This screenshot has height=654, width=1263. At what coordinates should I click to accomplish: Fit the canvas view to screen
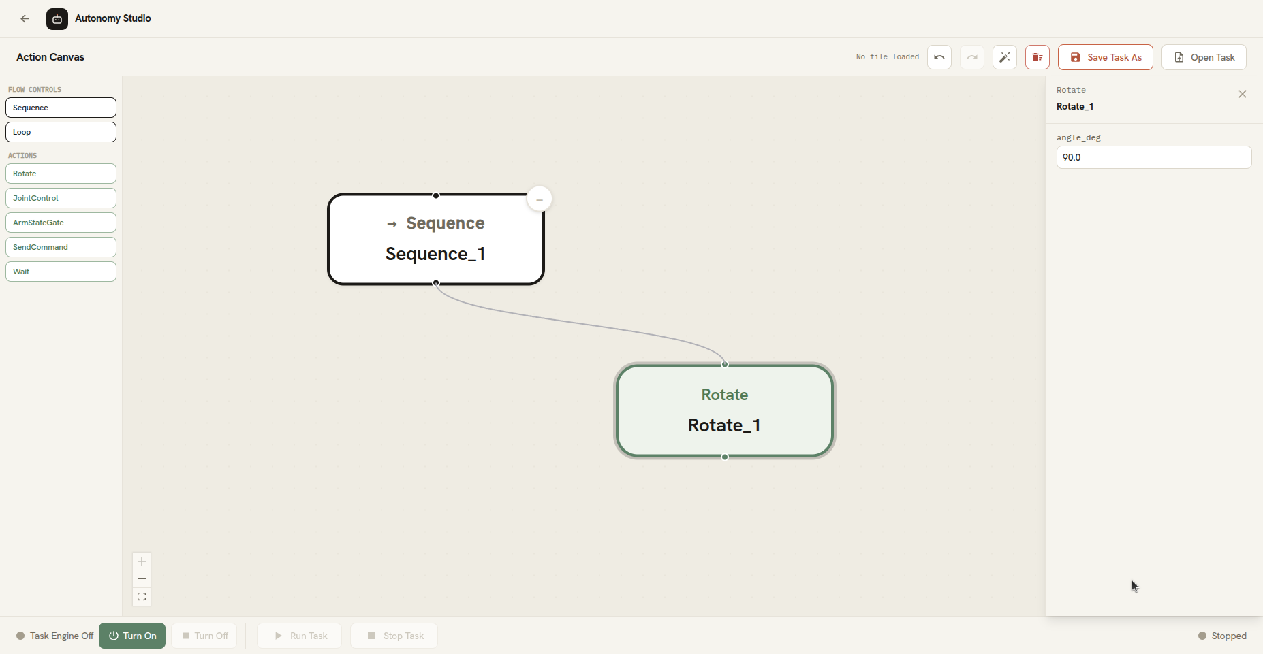pyautogui.click(x=142, y=597)
